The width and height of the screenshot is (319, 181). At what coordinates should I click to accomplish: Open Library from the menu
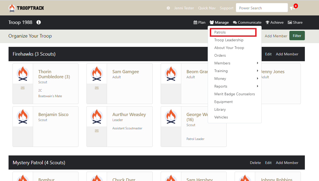[220, 109]
